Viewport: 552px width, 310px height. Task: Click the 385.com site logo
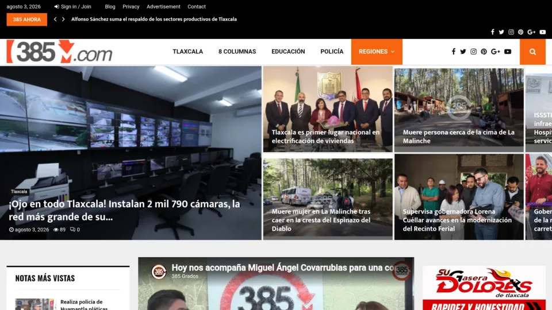click(59, 52)
